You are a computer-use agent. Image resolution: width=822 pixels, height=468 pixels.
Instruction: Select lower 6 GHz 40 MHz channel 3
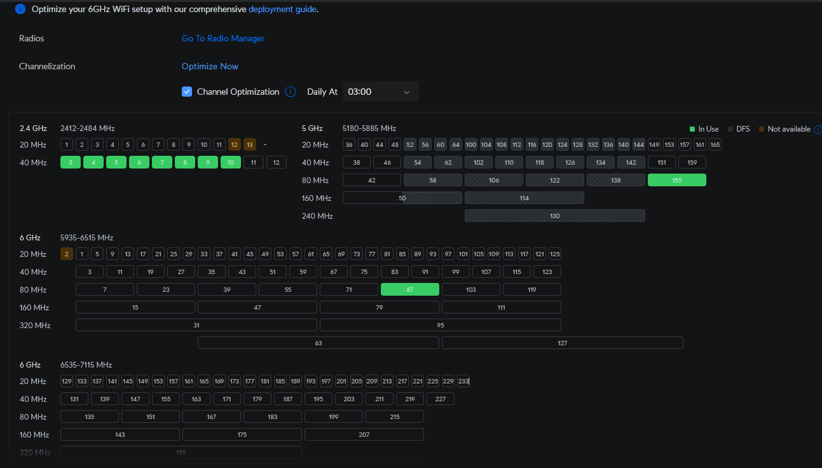click(x=90, y=272)
